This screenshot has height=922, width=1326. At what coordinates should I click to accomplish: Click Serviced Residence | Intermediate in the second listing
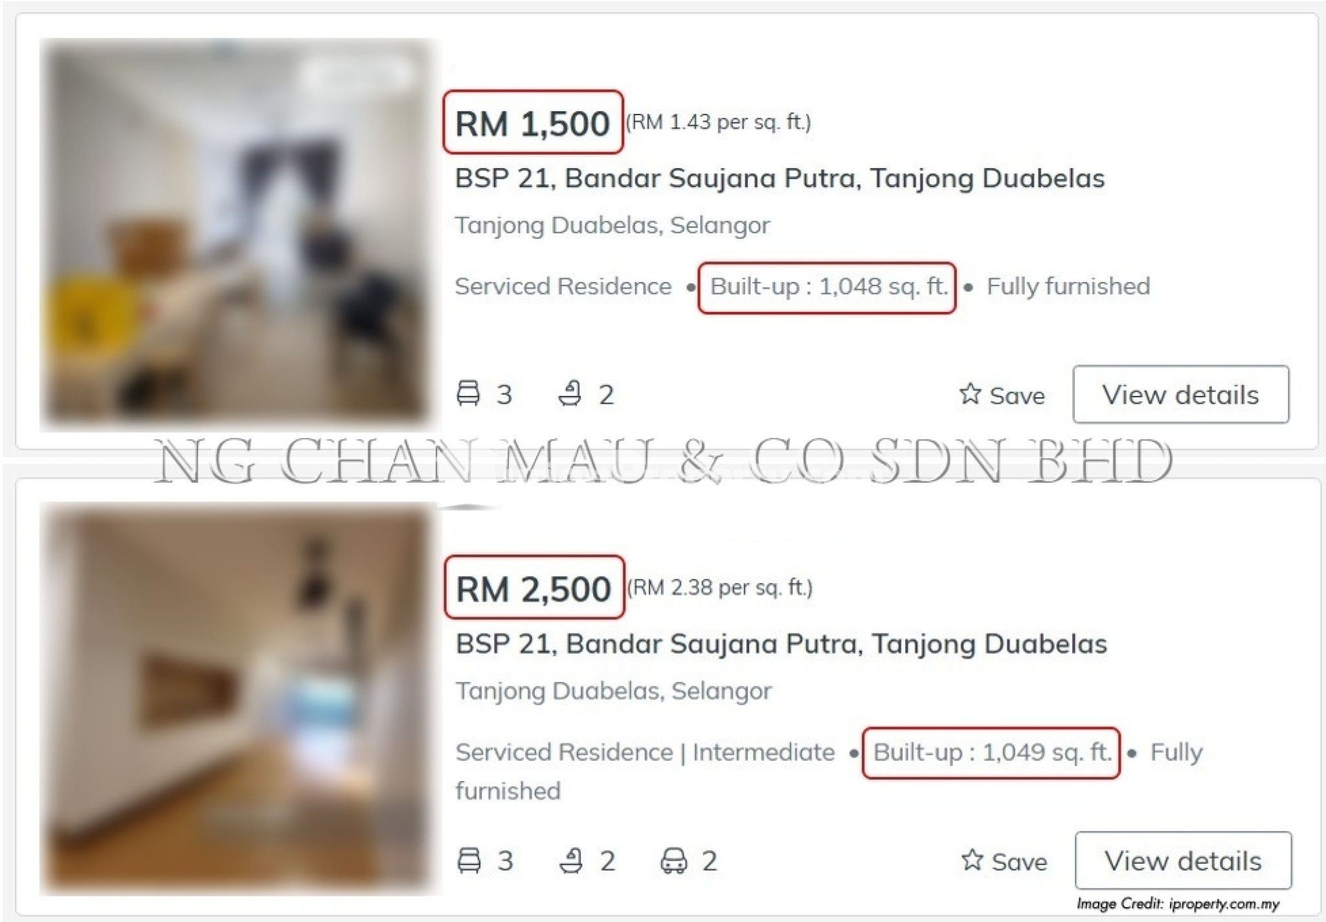pos(645,752)
